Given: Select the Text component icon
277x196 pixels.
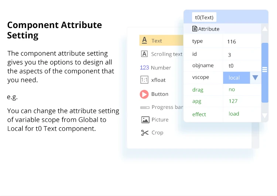Looking at the screenshot, I should pyautogui.click(x=144, y=41).
